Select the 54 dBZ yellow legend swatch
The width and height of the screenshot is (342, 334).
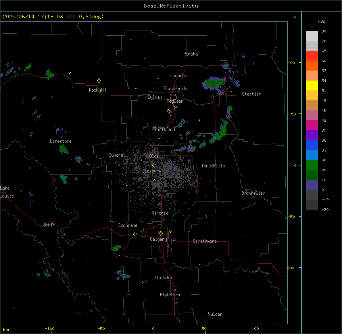(x=312, y=85)
